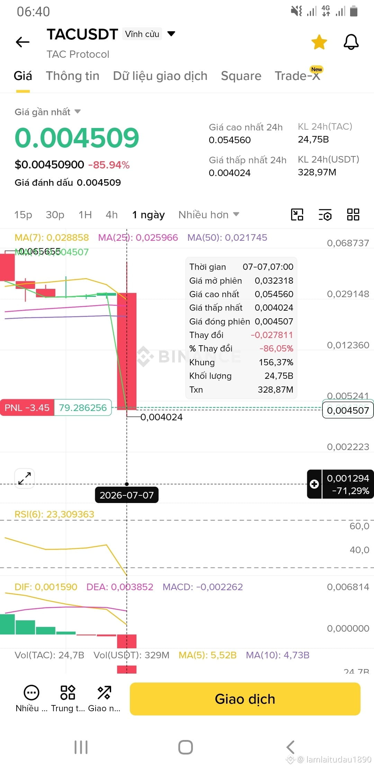Tap Giá cao nhất 24h value 0.054560

pyautogui.click(x=230, y=140)
